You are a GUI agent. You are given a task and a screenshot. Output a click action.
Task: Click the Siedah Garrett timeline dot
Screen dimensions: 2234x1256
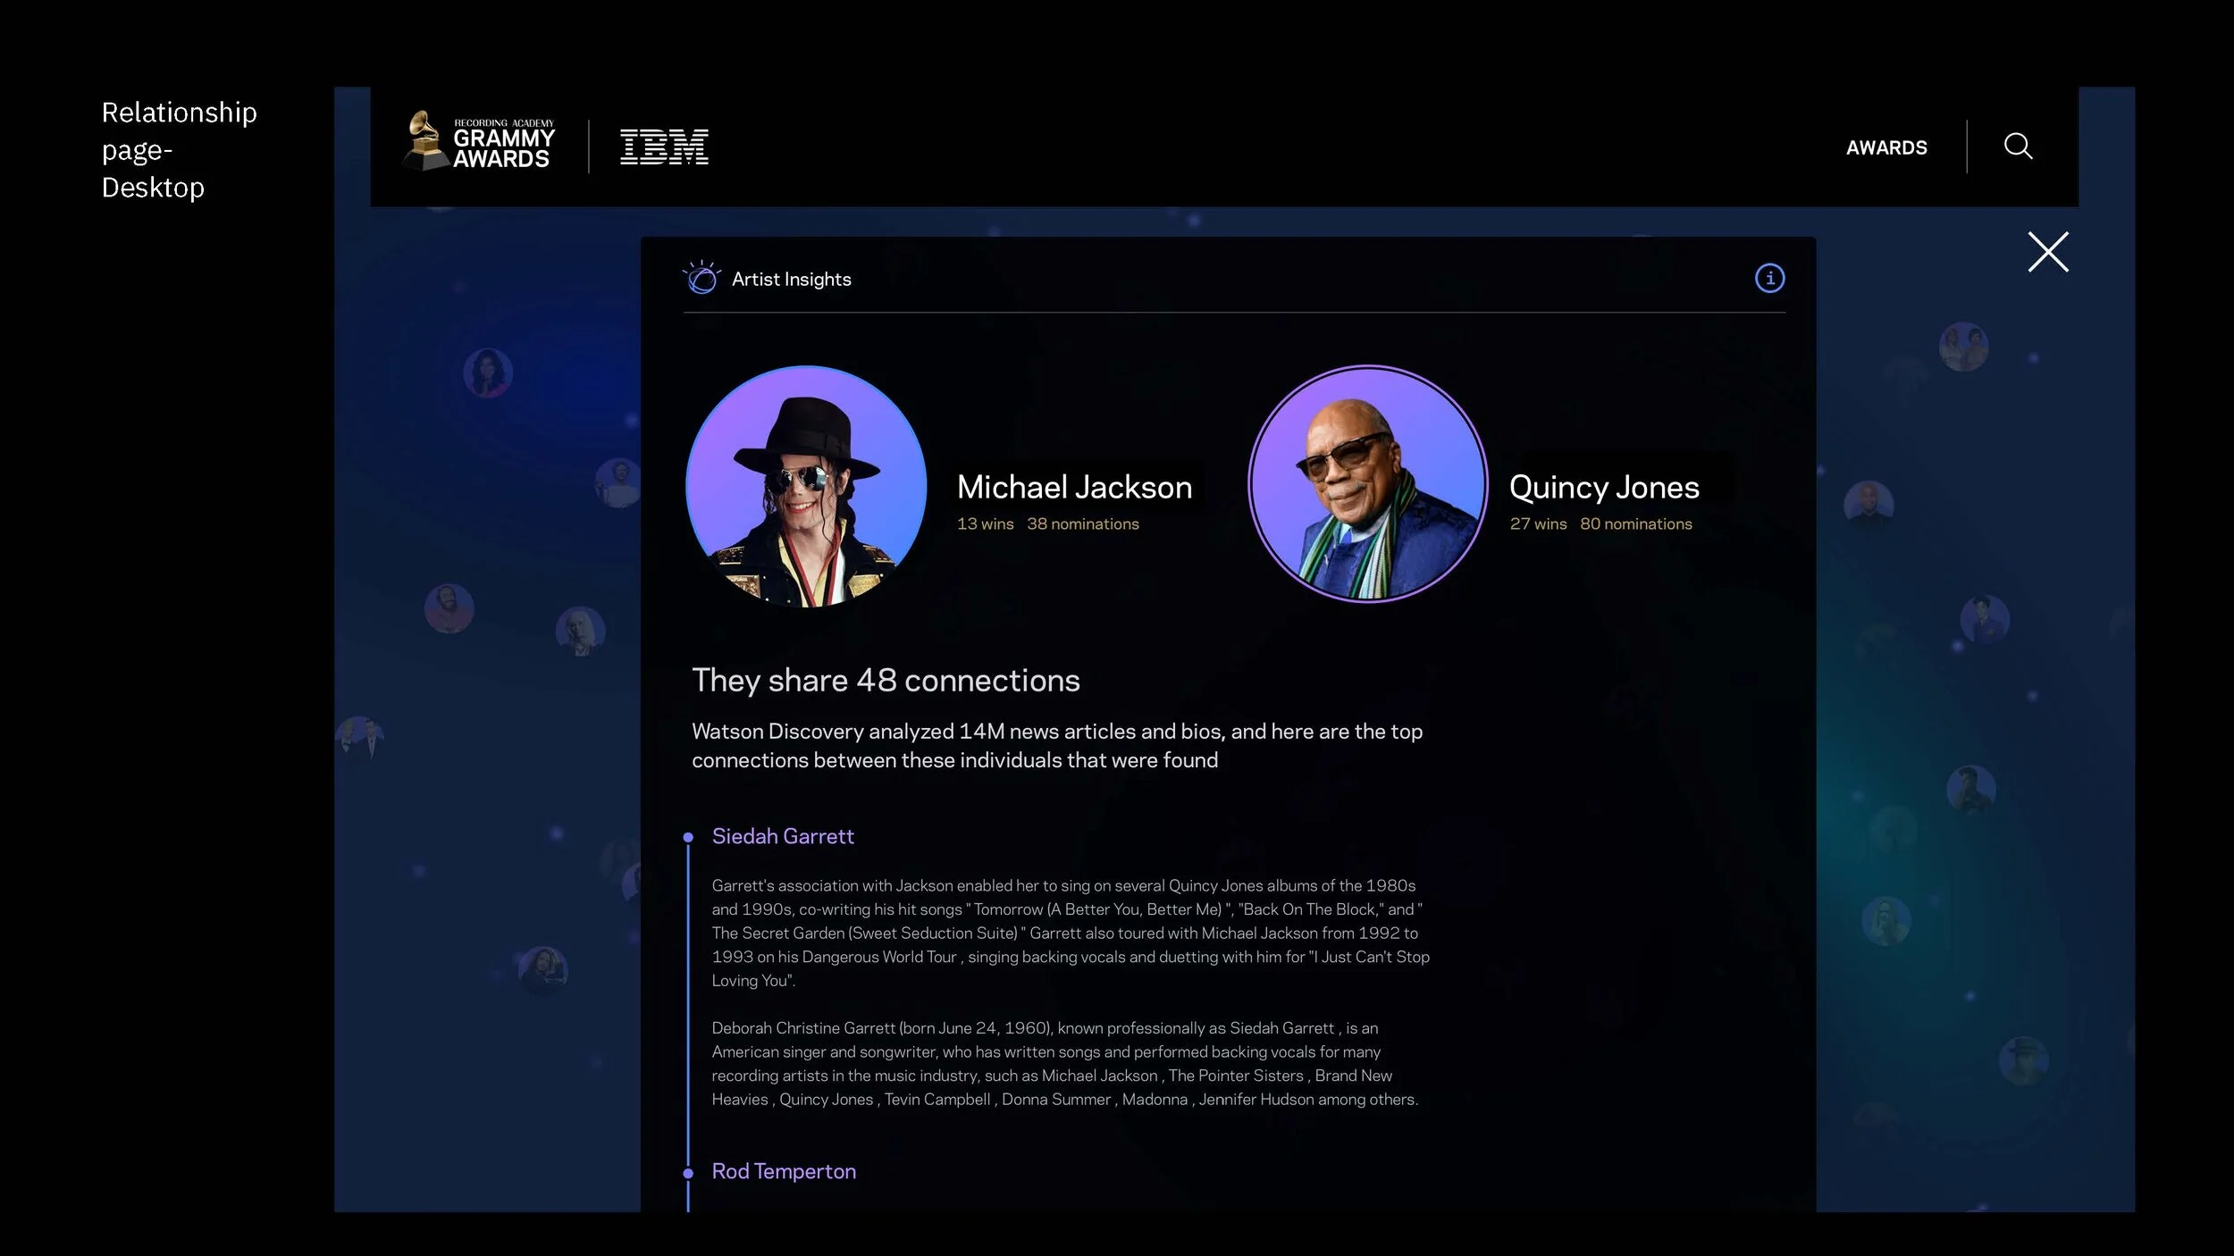pos(688,837)
